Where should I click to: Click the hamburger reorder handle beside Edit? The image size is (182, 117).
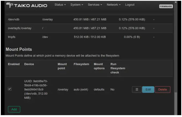pyautogui.click(x=137, y=89)
